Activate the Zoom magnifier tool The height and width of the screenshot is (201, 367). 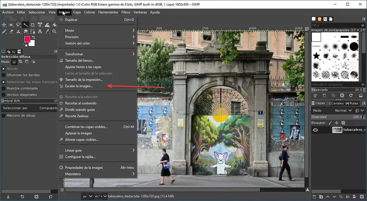54,32
